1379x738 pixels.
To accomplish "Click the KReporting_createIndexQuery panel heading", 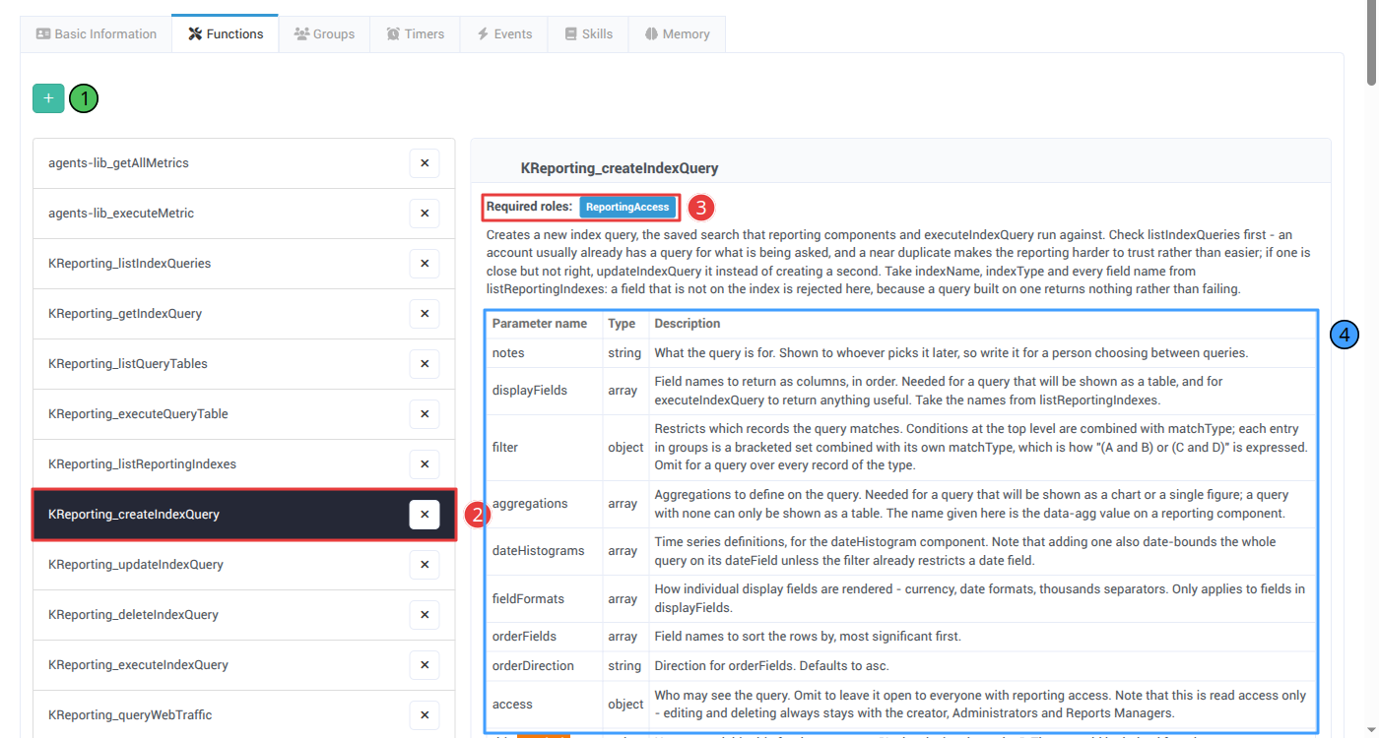I will (620, 168).
